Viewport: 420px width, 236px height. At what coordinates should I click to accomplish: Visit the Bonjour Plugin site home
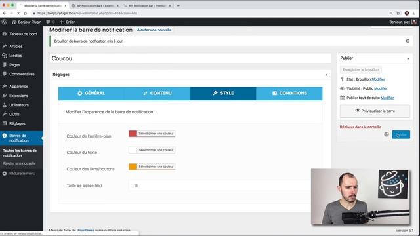(26, 22)
